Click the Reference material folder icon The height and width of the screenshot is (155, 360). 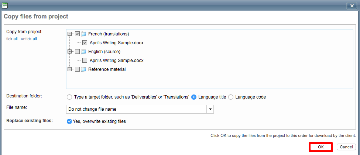coord(83,69)
